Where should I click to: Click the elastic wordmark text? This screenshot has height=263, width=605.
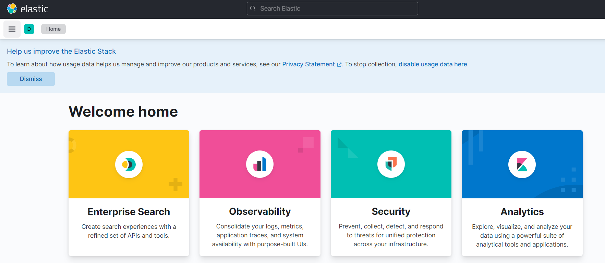(x=34, y=9)
